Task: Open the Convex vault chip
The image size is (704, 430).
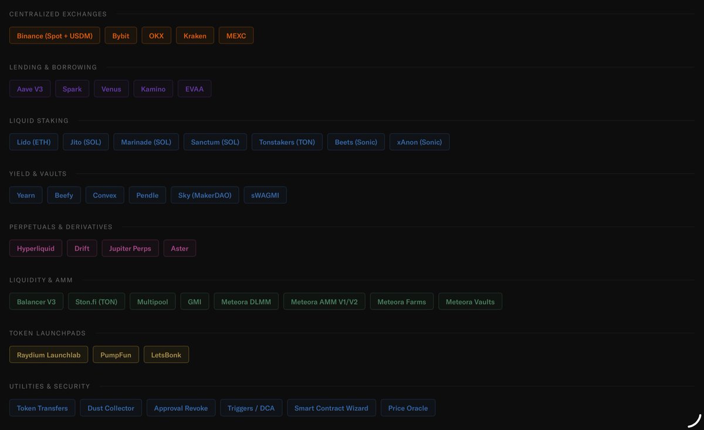Action: tap(105, 195)
